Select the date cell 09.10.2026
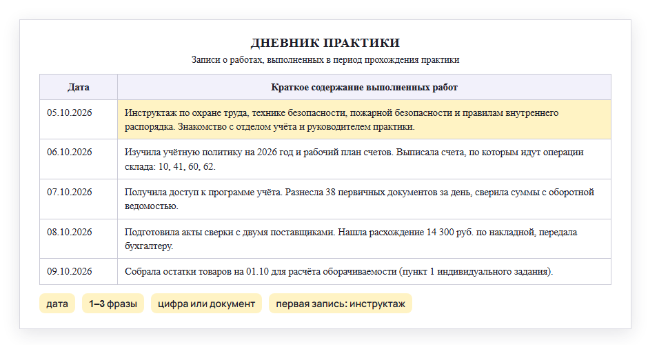 point(79,271)
